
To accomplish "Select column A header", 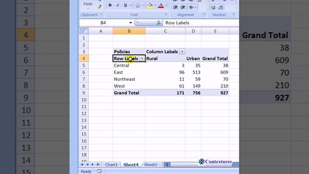I will (x=101, y=31).
